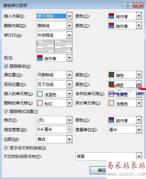Open the 格式 style dropdown
The height and width of the screenshot is (179, 146).
pos(69,120)
